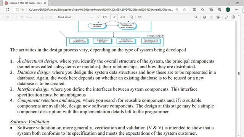The width and height of the screenshot is (244, 137).
Task: Click the Fit to page icon
Action: 105,17
